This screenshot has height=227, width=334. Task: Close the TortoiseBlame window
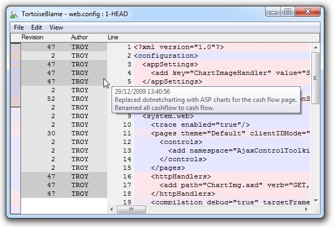click(308, 12)
